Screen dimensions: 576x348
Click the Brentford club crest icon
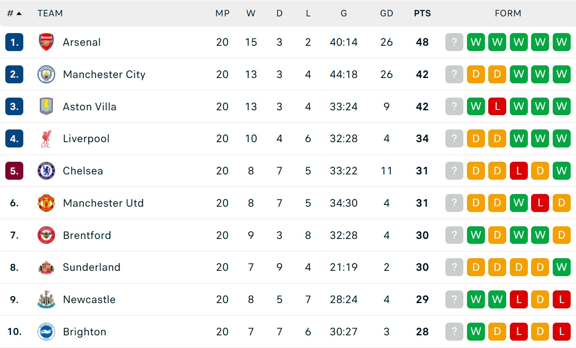tap(46, 235)
